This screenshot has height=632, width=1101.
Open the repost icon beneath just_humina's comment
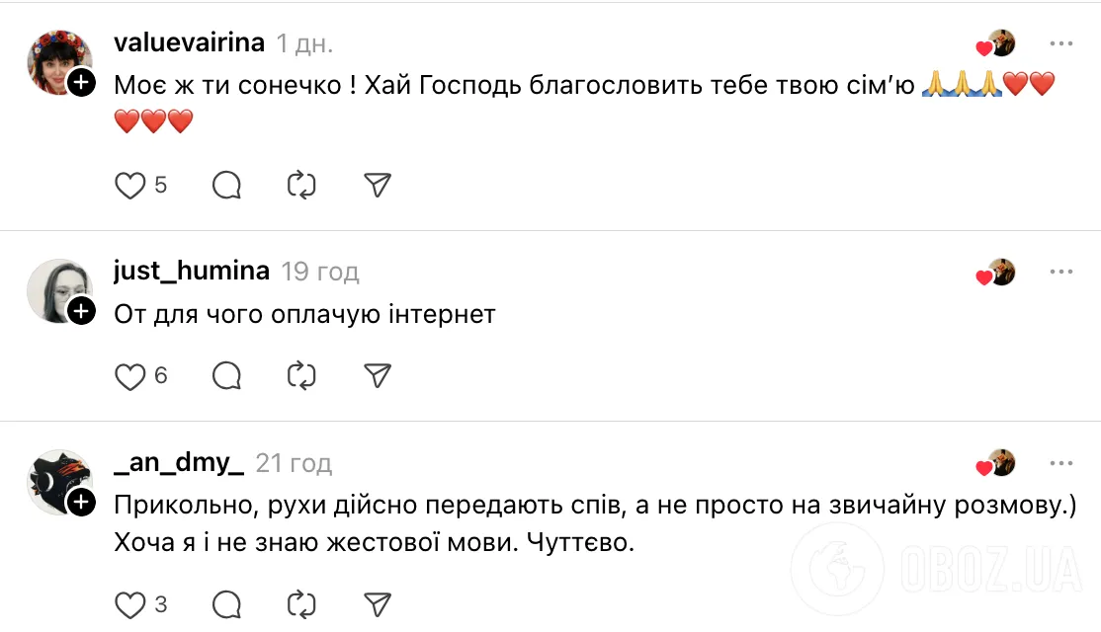point(301,375)
